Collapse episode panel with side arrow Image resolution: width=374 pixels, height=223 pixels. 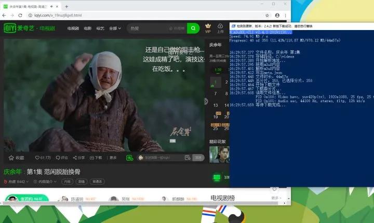[x=206, y=102]
